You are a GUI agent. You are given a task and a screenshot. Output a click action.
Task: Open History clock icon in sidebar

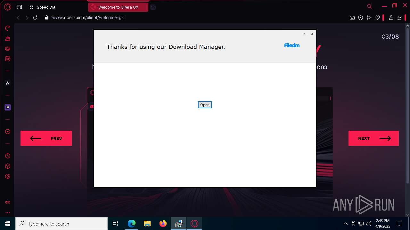click(x=8, y=156)
